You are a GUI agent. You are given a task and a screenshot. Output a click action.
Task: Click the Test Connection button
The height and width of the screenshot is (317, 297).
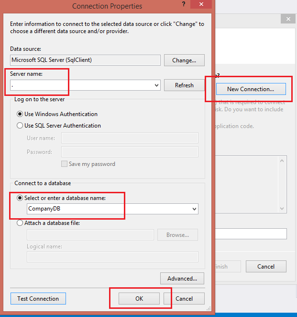tap(38, 299)
